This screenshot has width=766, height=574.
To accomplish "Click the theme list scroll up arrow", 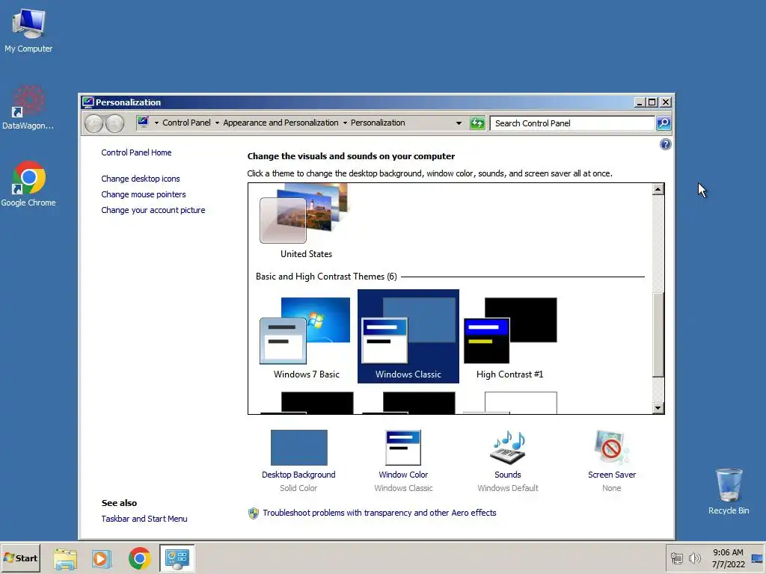I will 658,189.
